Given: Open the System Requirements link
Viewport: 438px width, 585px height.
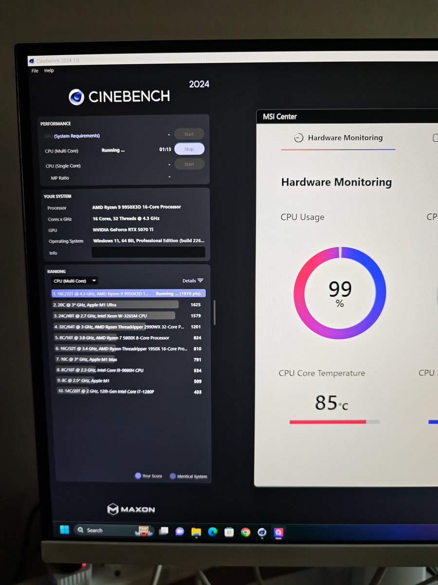Looking at the screenshot, I should click(77, 136).
